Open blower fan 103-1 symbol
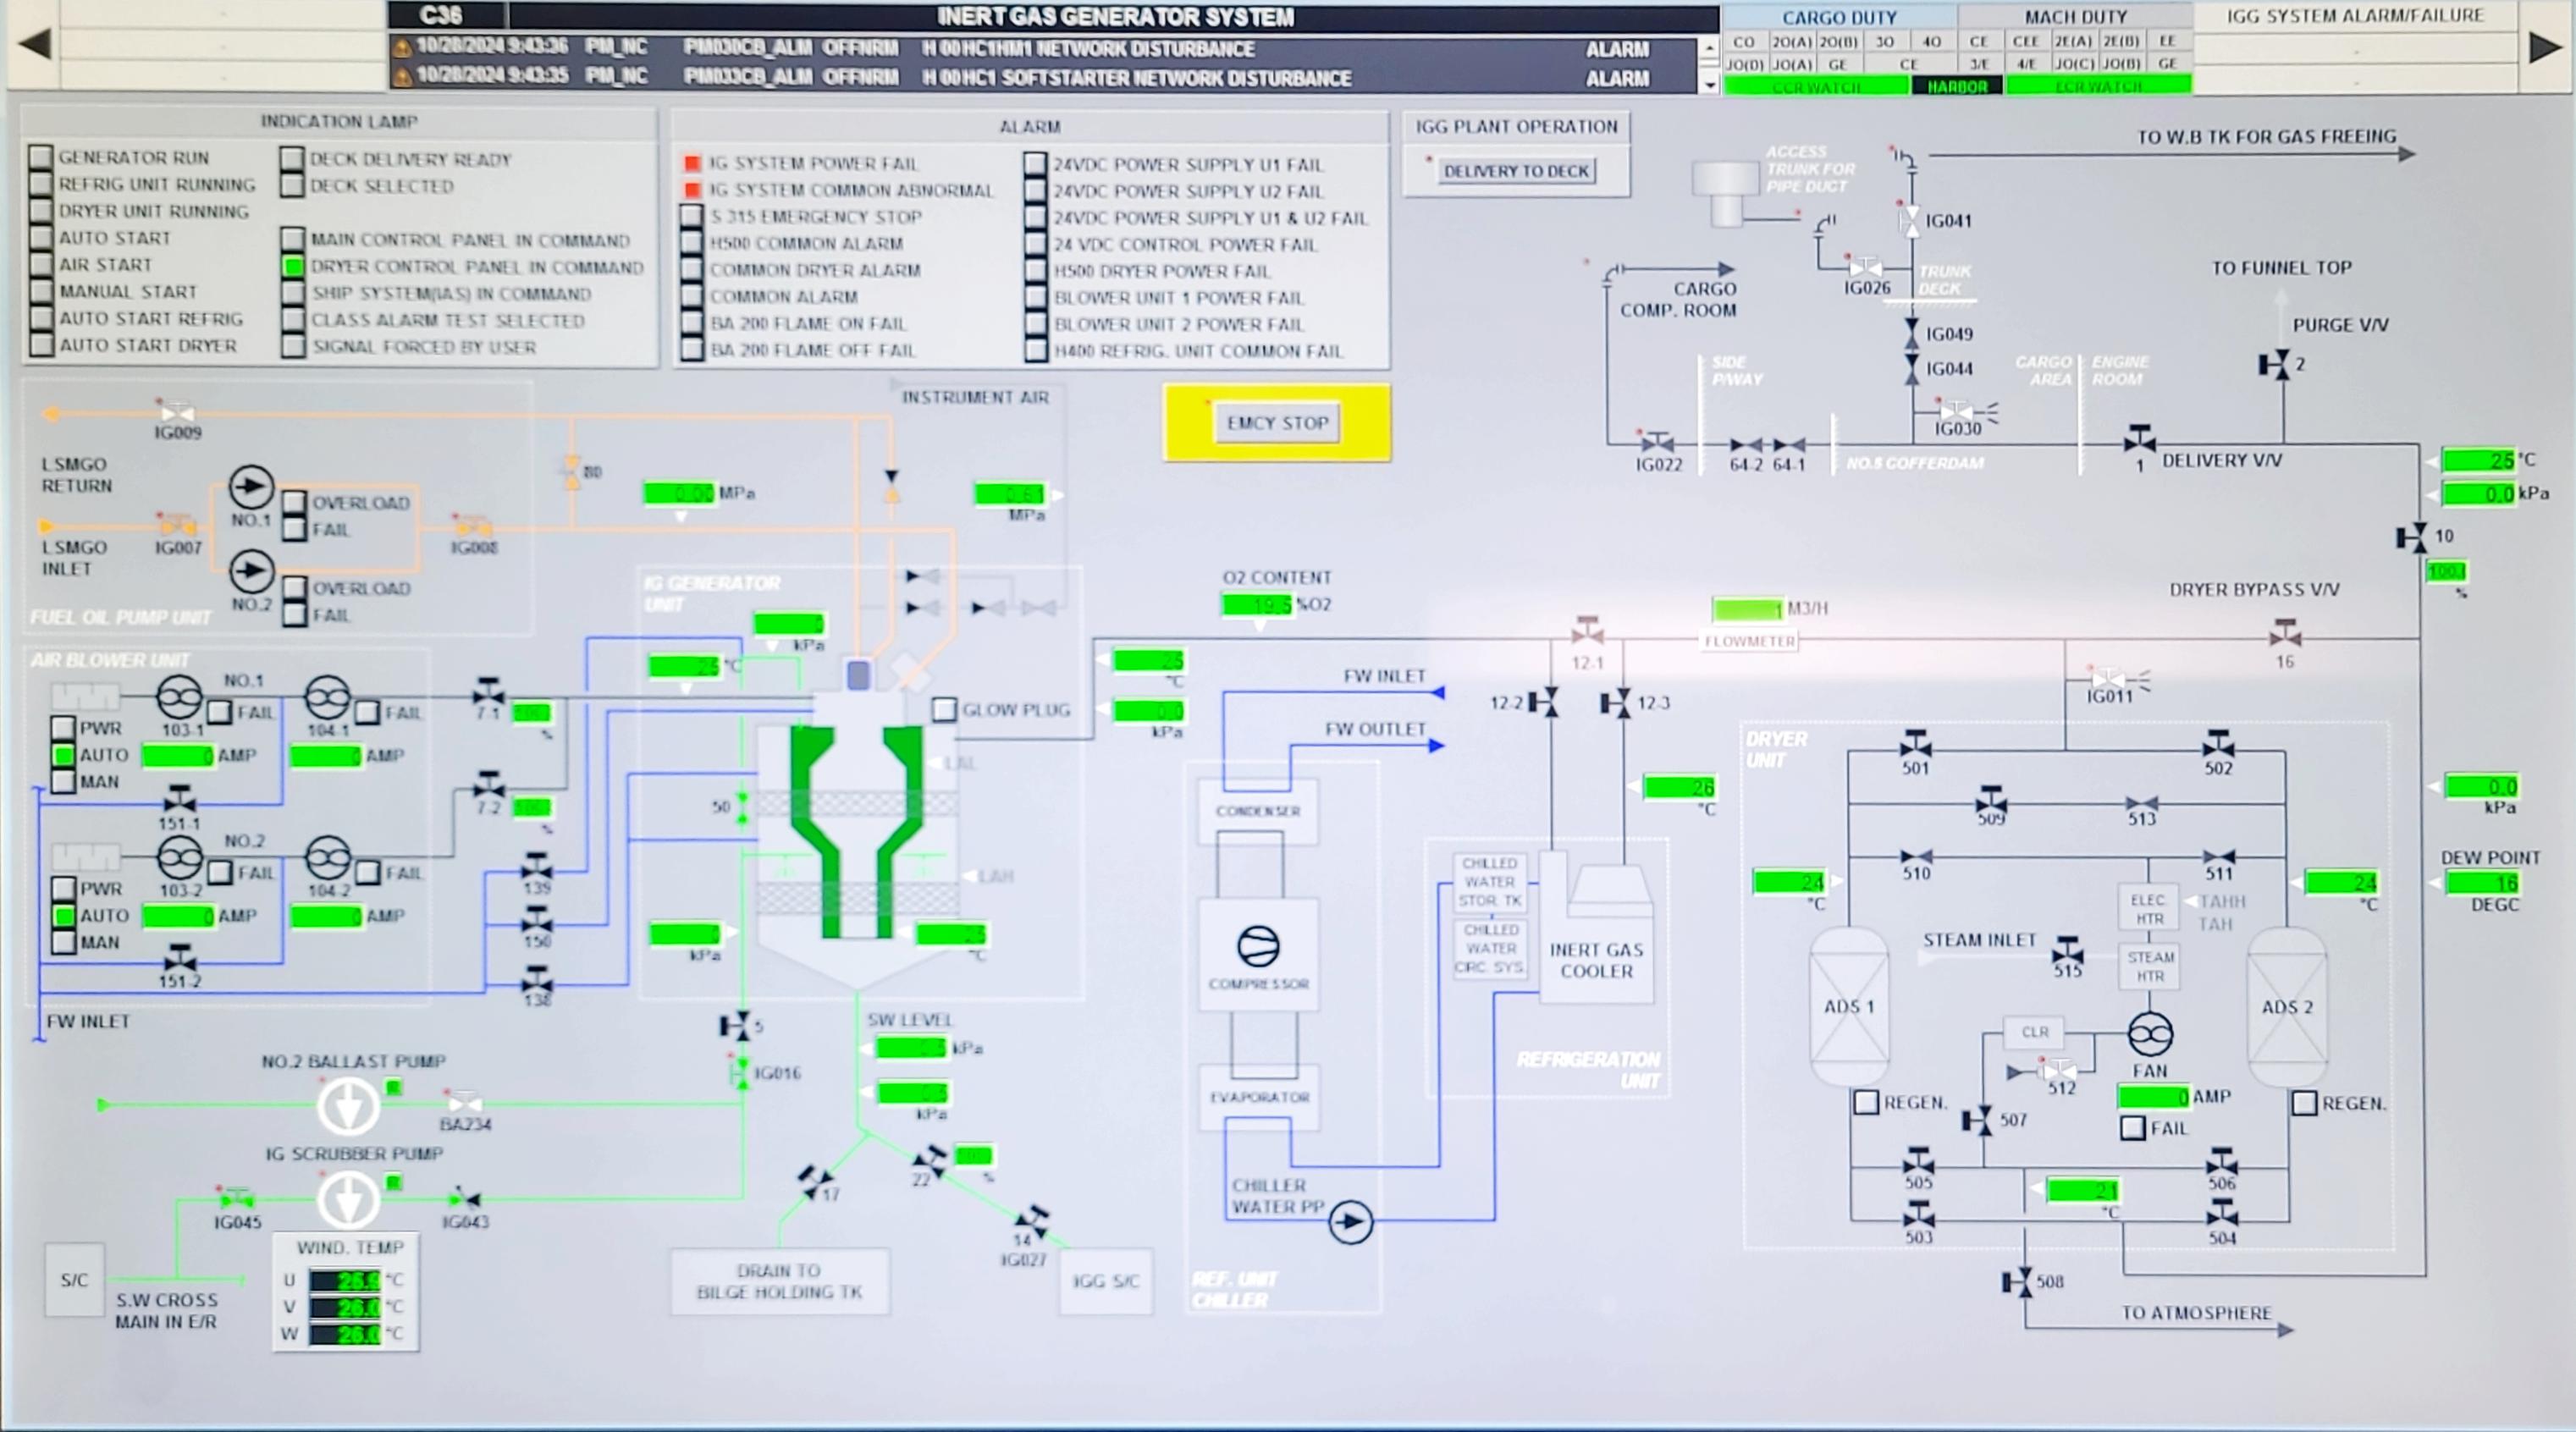The width and height of the screenshot is (2576, 1432). click(x=180, y=696)
